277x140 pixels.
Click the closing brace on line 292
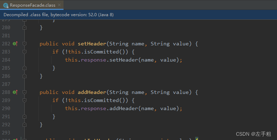(41, 125)
